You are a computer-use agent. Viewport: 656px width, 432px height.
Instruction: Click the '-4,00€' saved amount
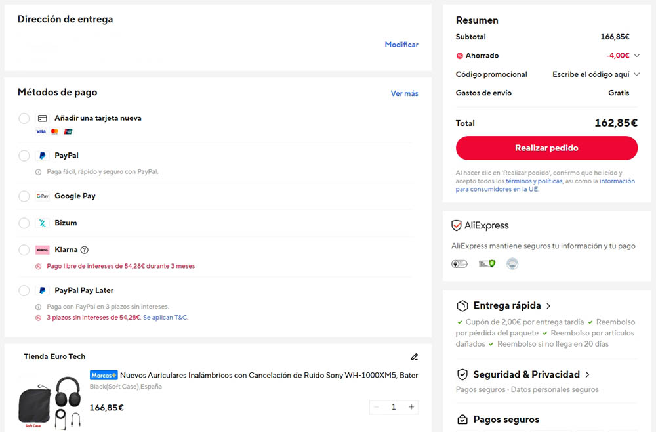tap(617, 56)
